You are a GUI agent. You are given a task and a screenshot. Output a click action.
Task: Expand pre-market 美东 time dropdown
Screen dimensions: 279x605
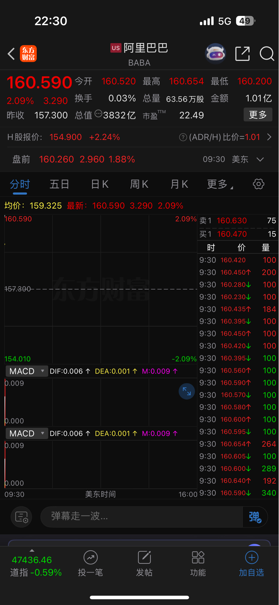coord(260,160)
